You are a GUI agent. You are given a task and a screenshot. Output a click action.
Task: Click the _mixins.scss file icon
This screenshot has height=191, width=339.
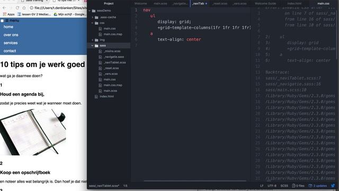click(100, 51)
